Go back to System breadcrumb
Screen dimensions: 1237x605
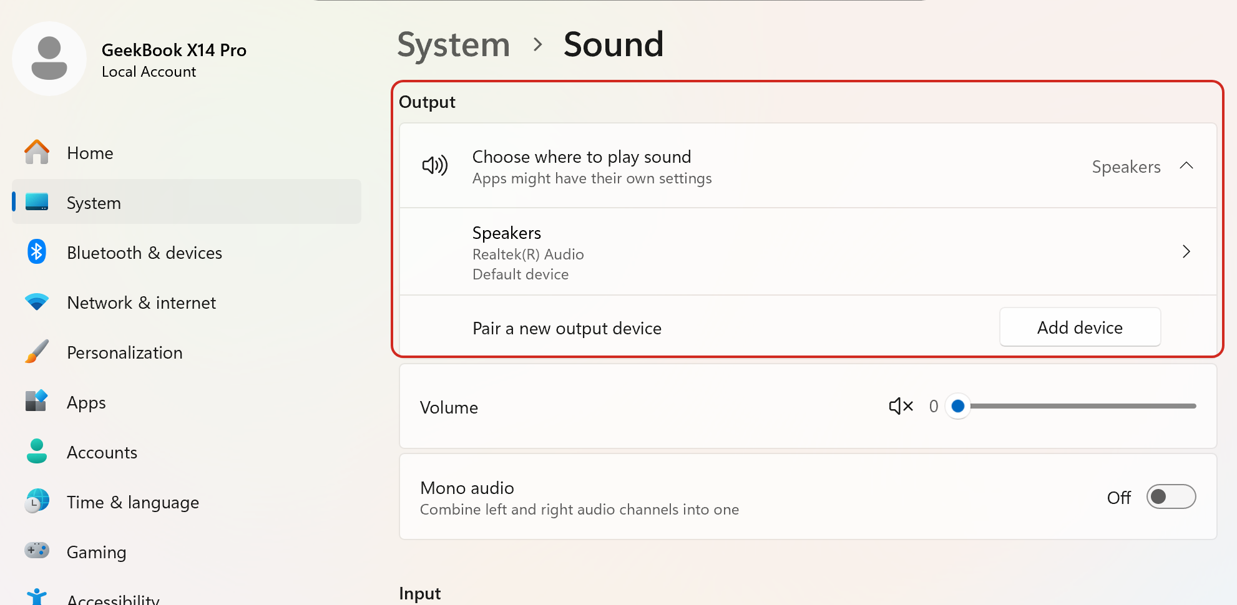(x=454, y=45)
